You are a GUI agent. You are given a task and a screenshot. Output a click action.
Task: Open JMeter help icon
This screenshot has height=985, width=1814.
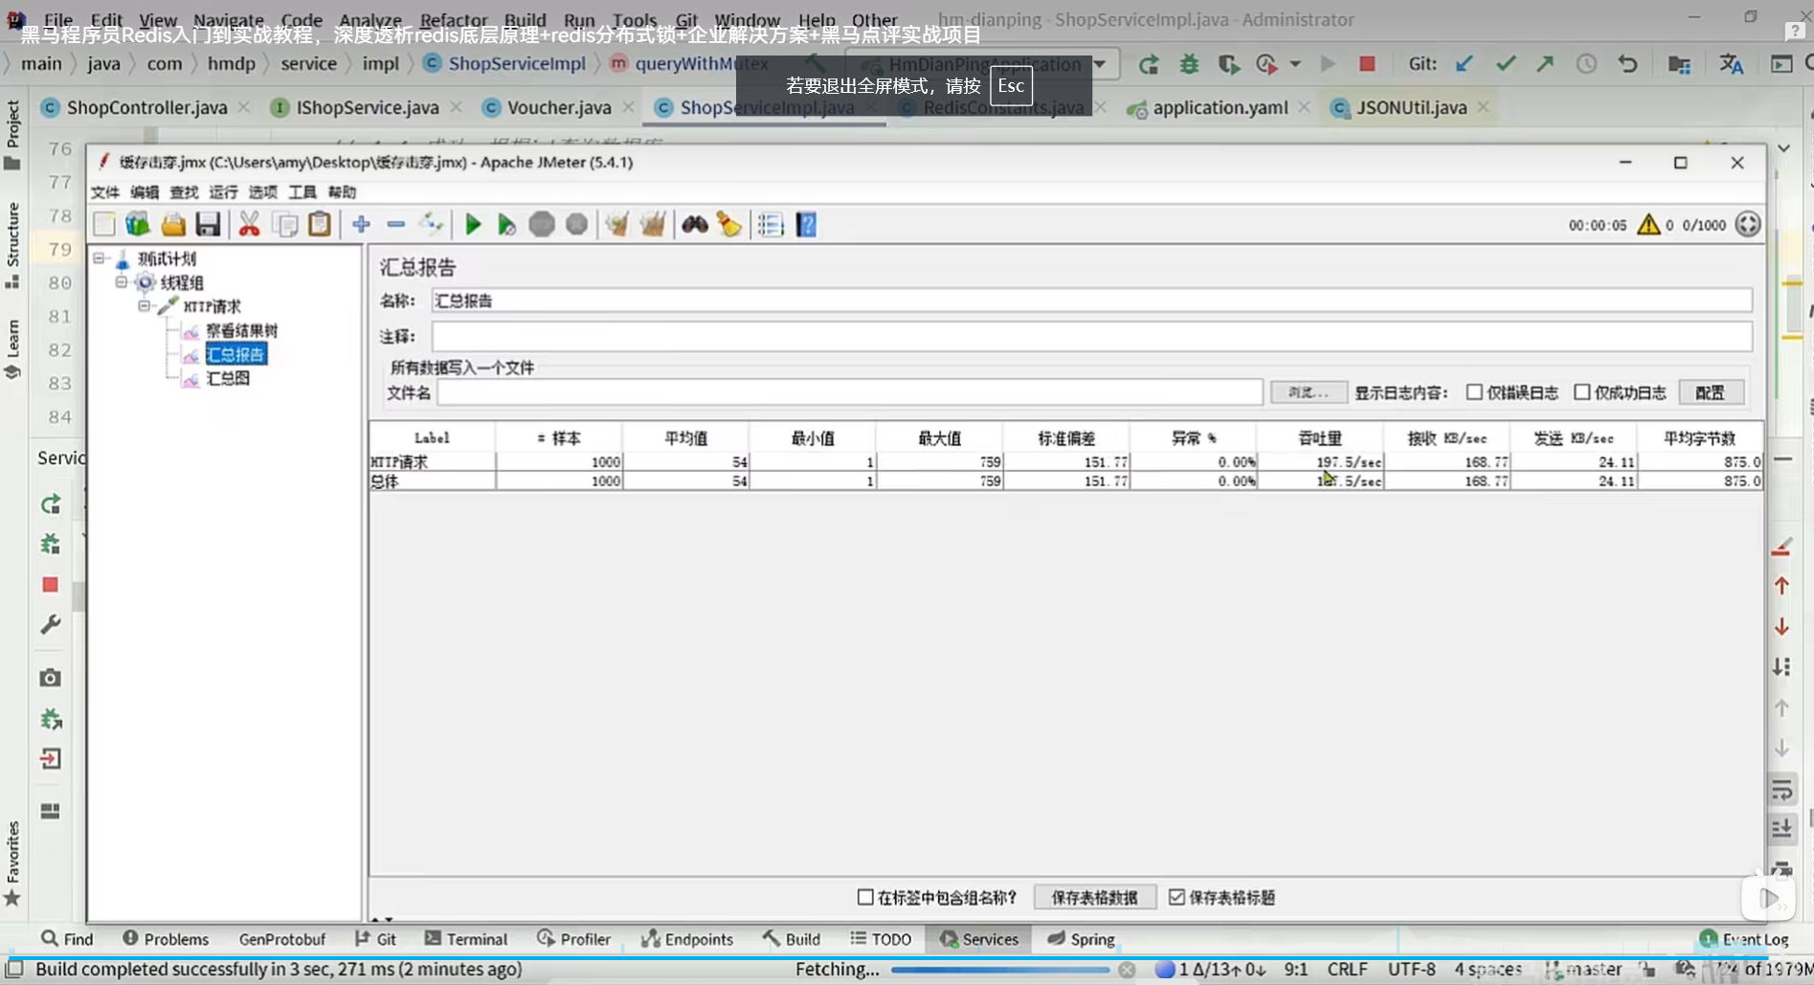[806, 225]
